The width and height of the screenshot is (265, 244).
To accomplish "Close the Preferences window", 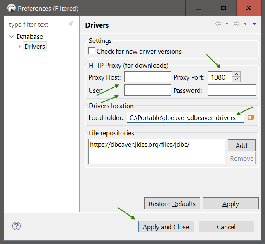I will click(x=249, y=8).
